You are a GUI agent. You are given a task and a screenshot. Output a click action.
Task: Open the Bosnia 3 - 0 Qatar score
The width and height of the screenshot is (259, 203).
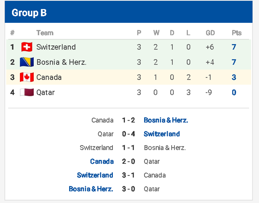(x=129, y=189)
